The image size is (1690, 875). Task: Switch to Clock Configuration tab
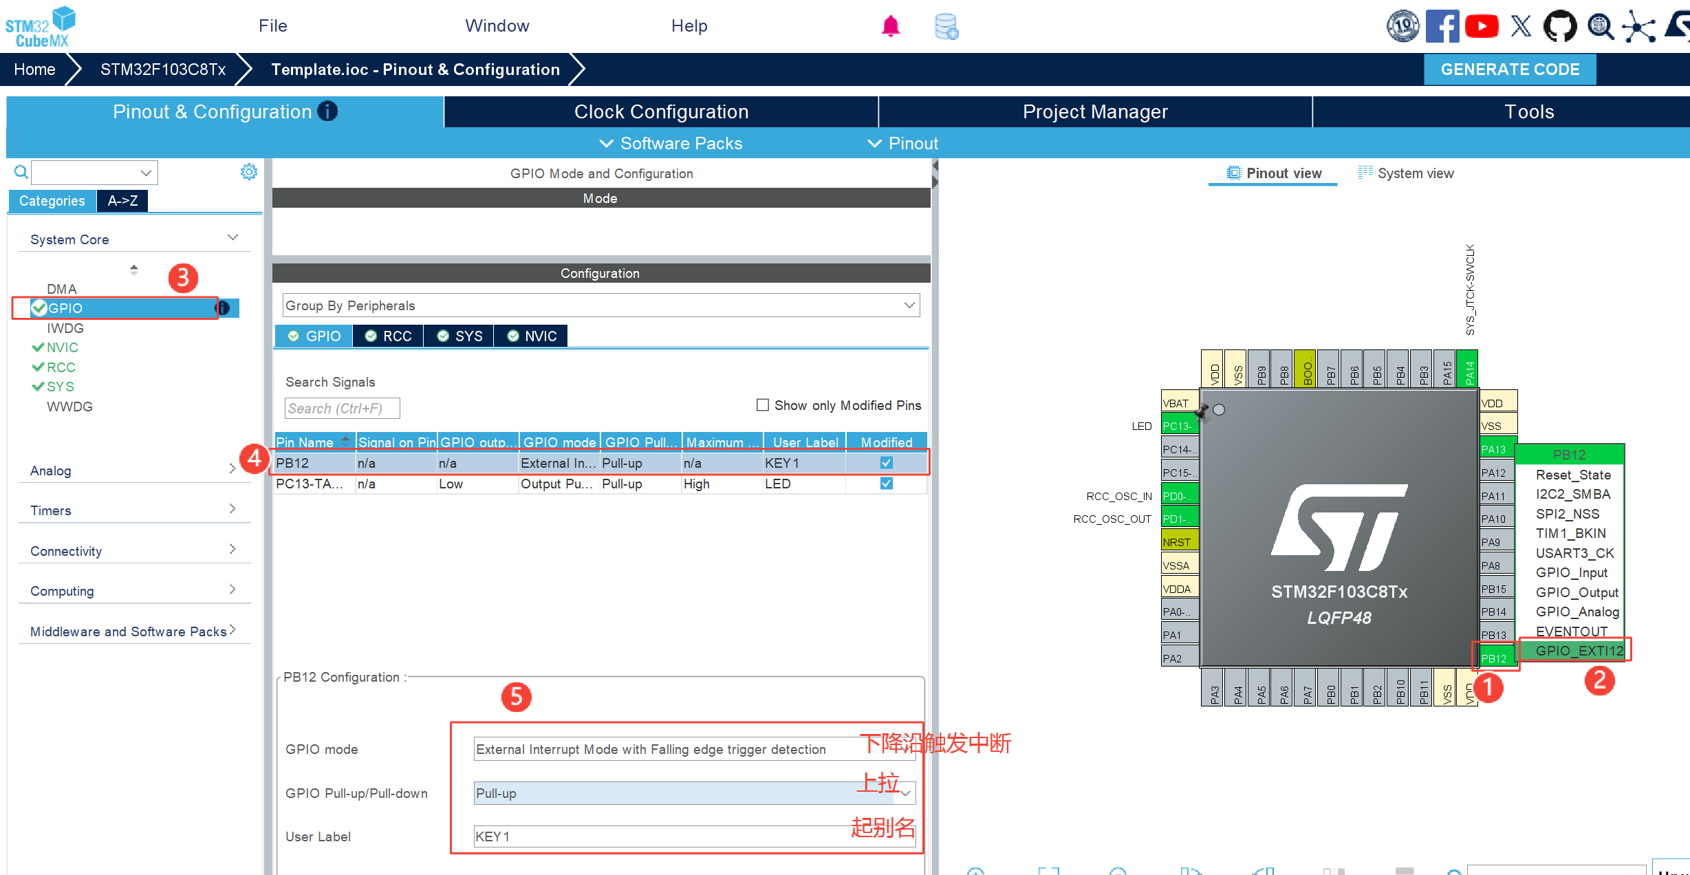[x=661, y=111]
